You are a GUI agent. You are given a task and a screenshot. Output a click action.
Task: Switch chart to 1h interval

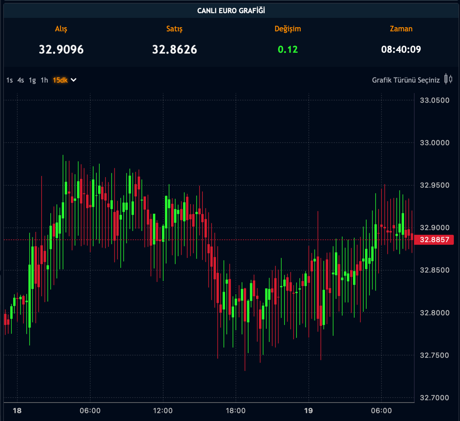point(44,80)
